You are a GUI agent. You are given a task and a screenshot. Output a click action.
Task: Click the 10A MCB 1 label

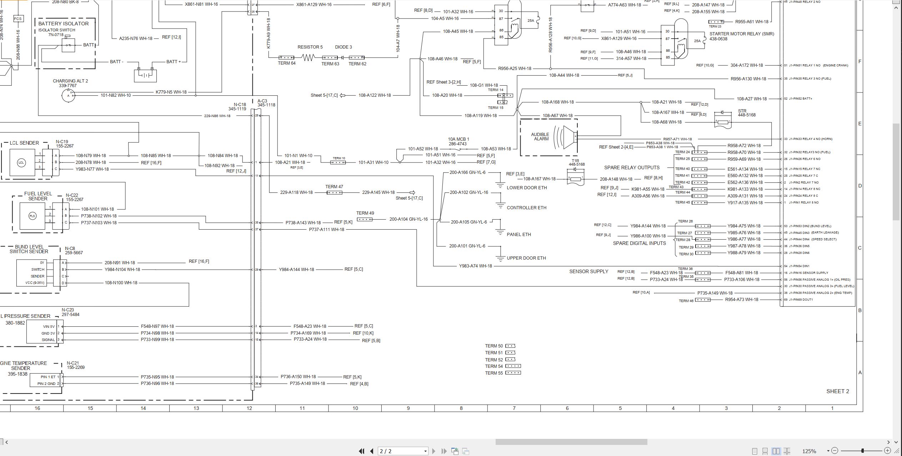coord(458,139)
